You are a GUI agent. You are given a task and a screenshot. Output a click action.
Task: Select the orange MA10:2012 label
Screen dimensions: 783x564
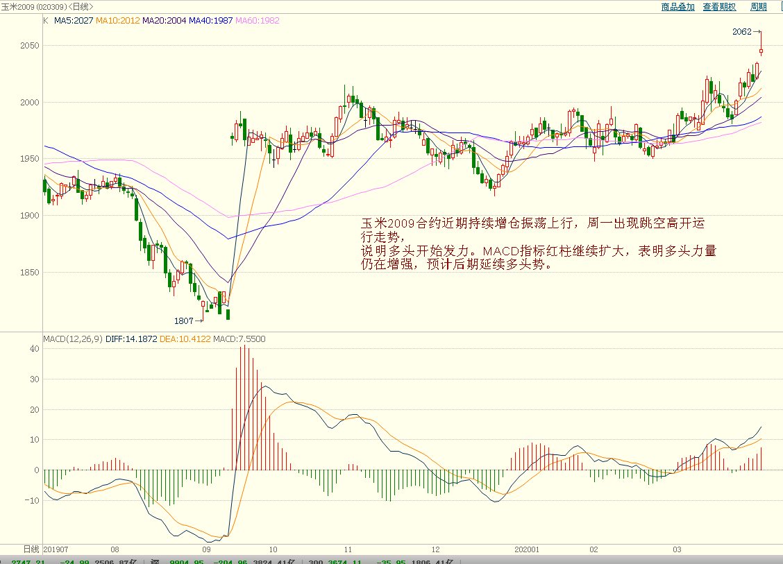click(x=118, y=21)
